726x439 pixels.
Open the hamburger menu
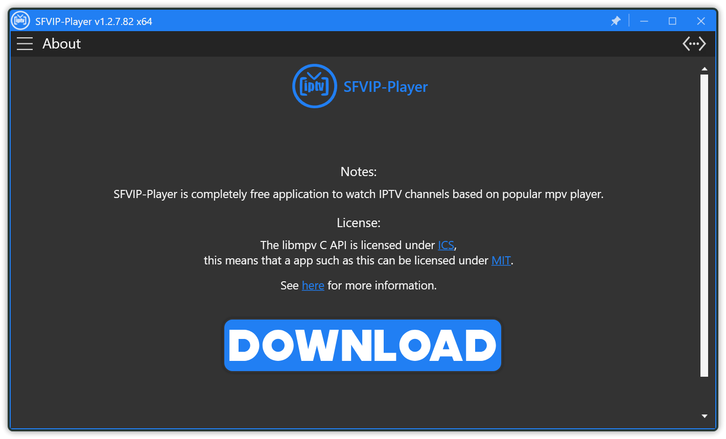coord(25,44)
